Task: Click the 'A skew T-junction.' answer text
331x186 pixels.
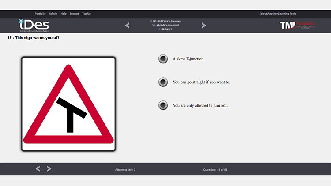Action: [188, 59]
